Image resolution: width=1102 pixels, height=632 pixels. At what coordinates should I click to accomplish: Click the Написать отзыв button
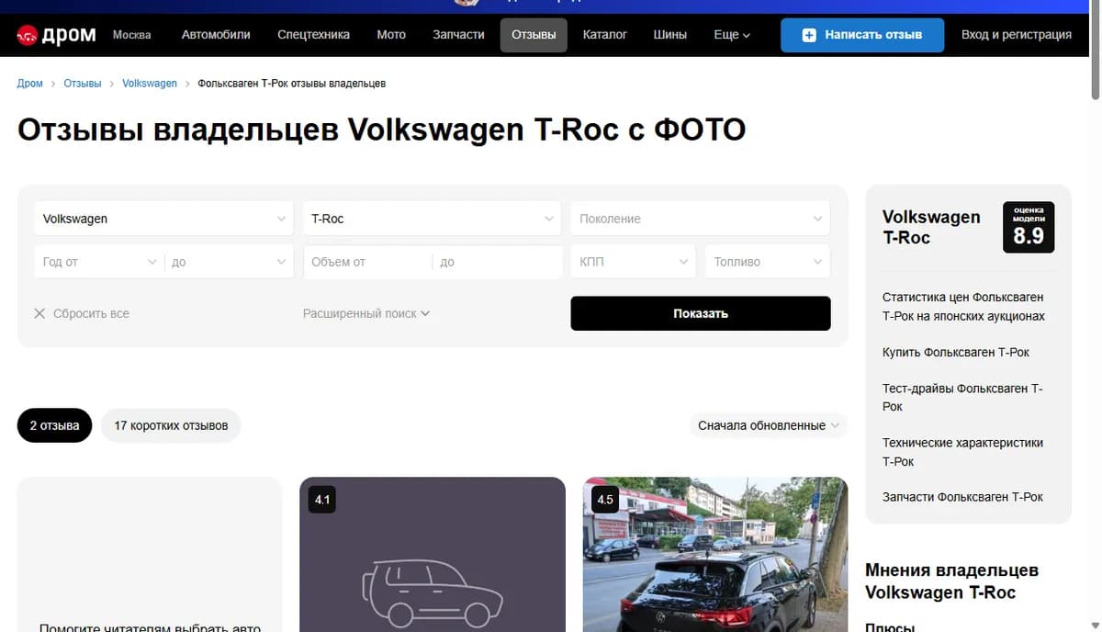tap(862, 35)
